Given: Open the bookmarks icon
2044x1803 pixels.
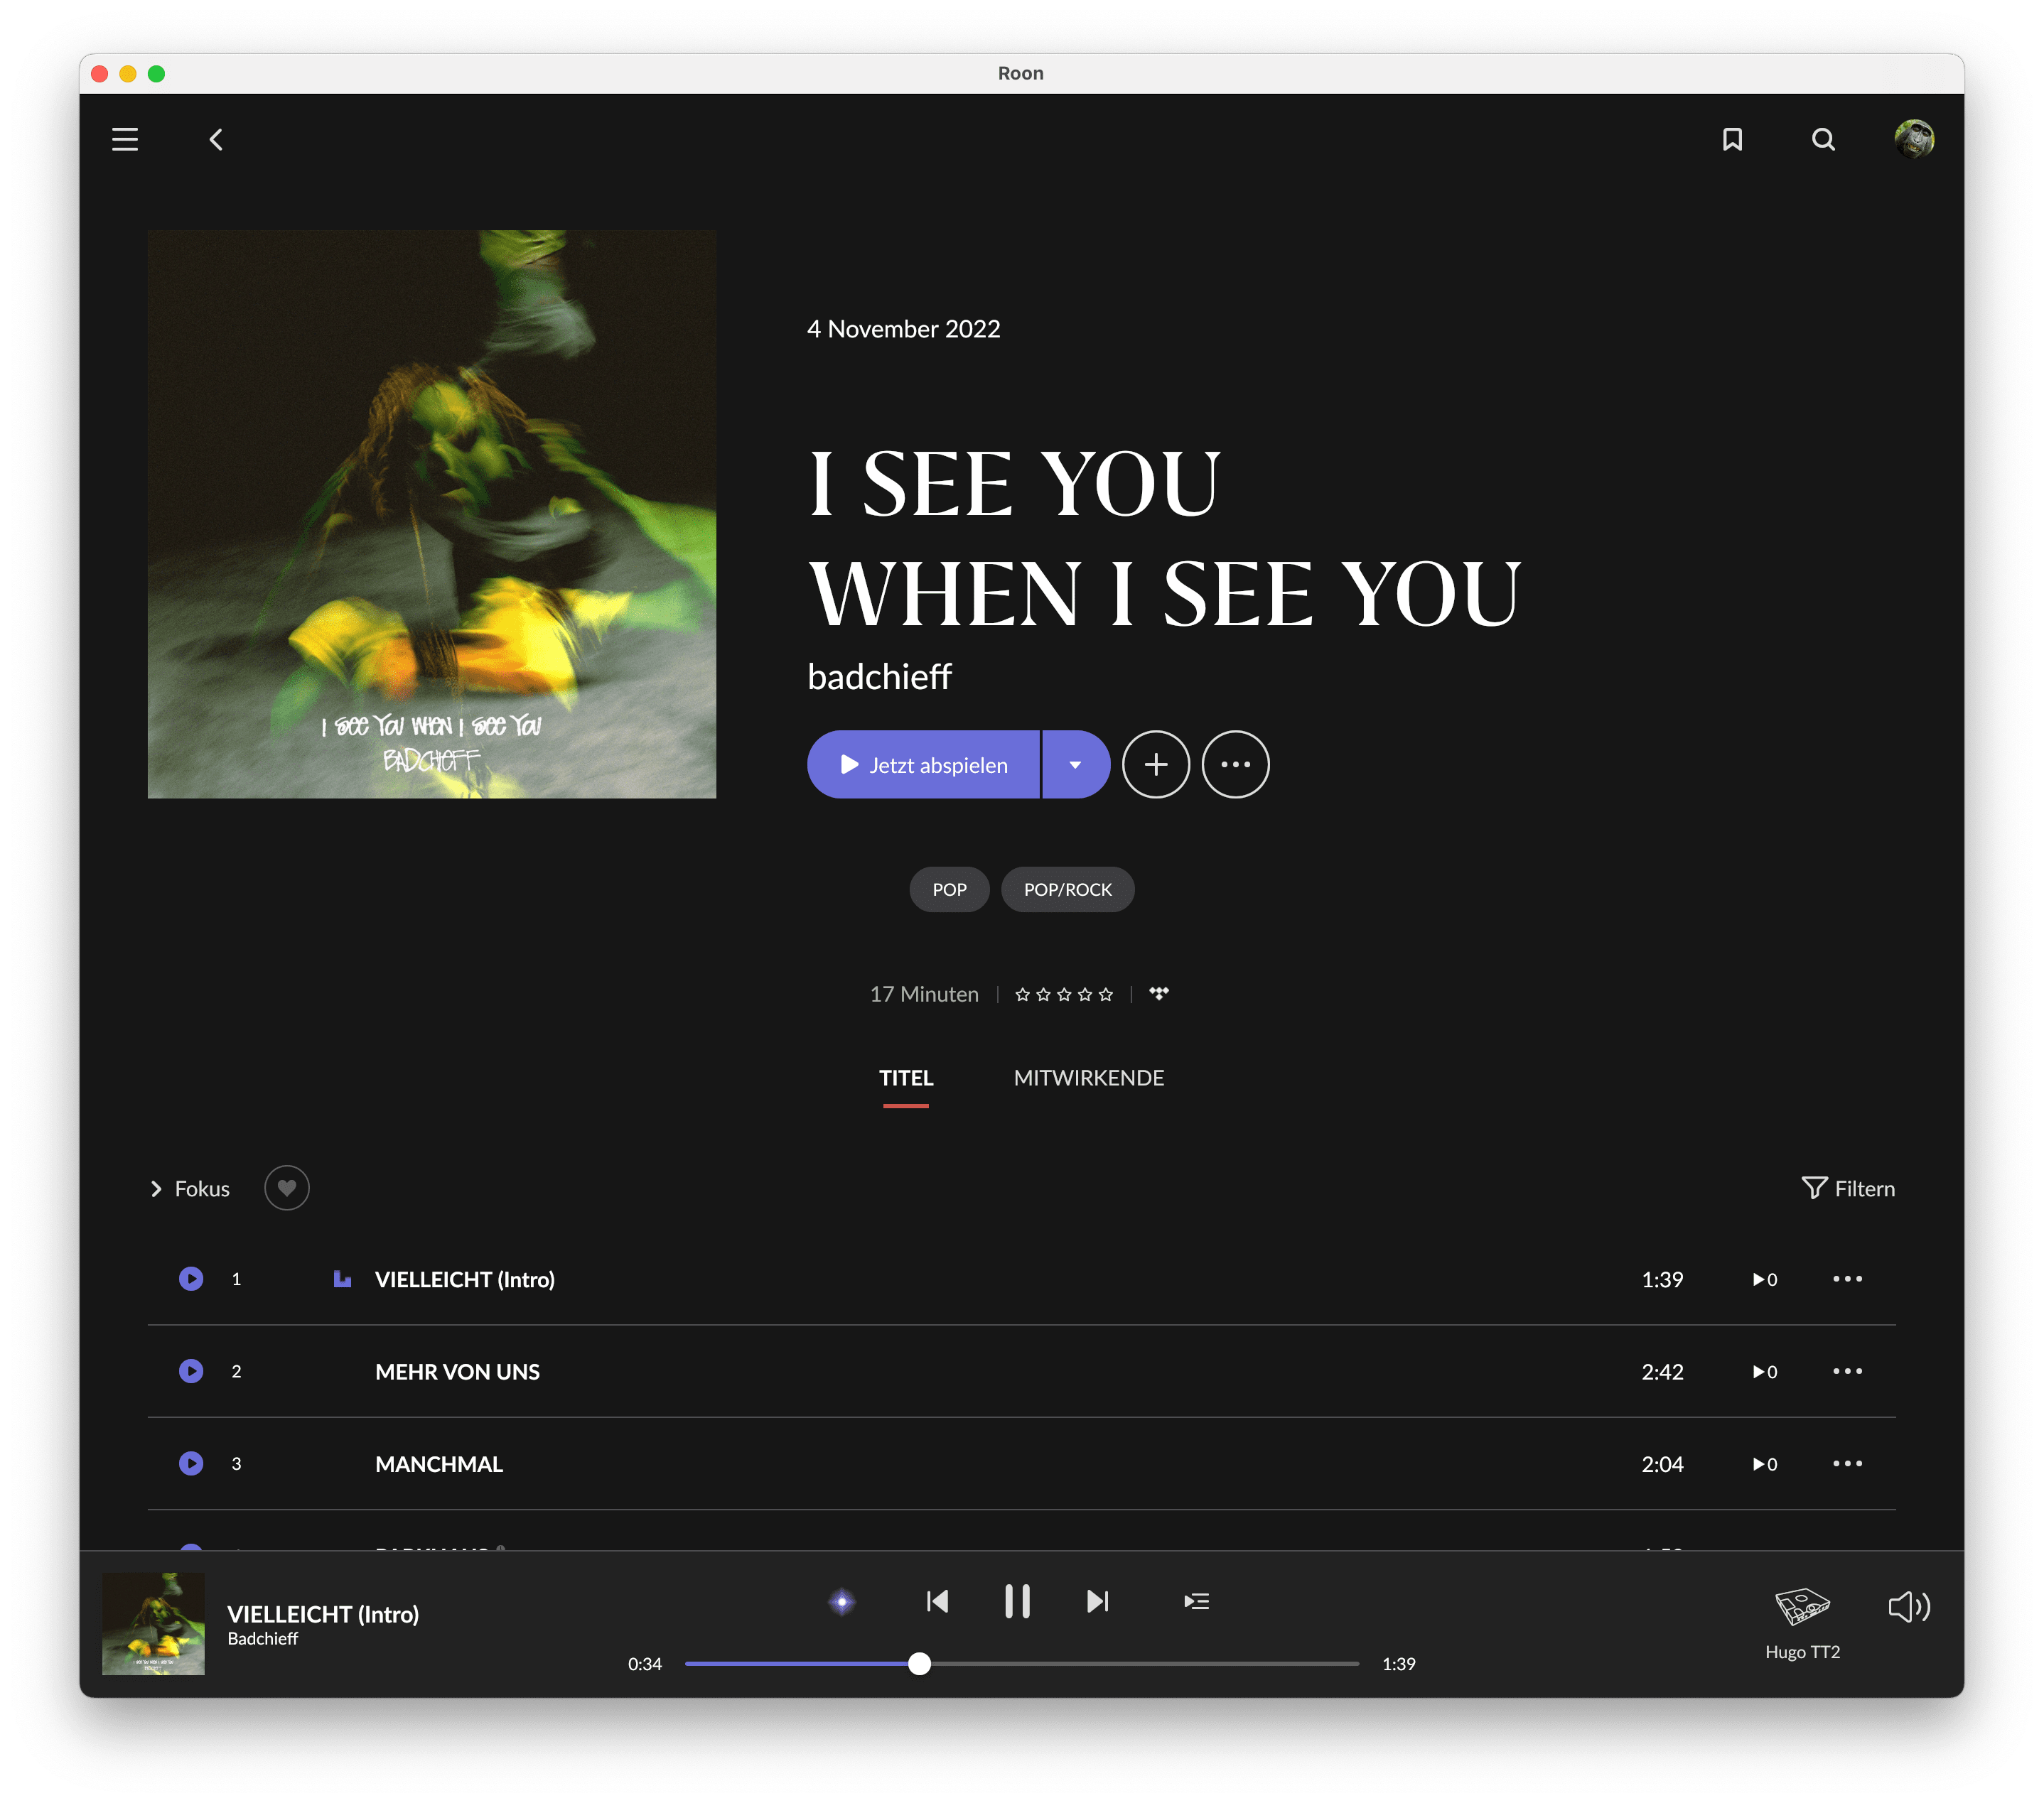Looking at the screenshot, I should point(1732,139).
